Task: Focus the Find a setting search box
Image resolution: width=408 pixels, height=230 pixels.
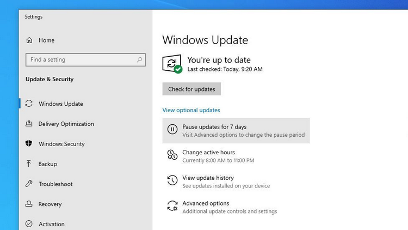Action: click(85, 60)
